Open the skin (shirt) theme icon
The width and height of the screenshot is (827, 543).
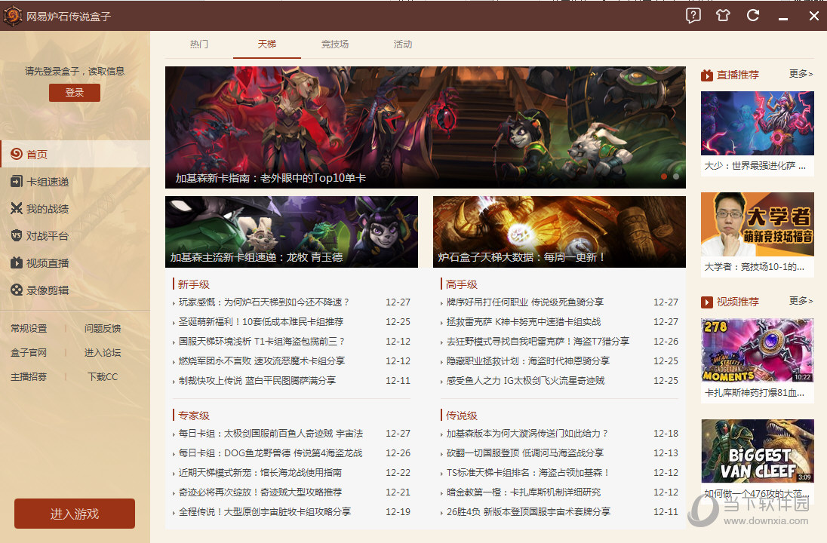[x=723, y=15]
